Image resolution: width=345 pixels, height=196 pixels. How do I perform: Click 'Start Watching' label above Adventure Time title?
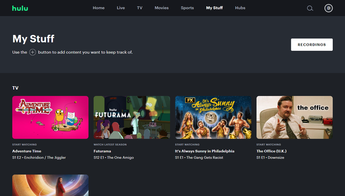[x=25, y=145]
